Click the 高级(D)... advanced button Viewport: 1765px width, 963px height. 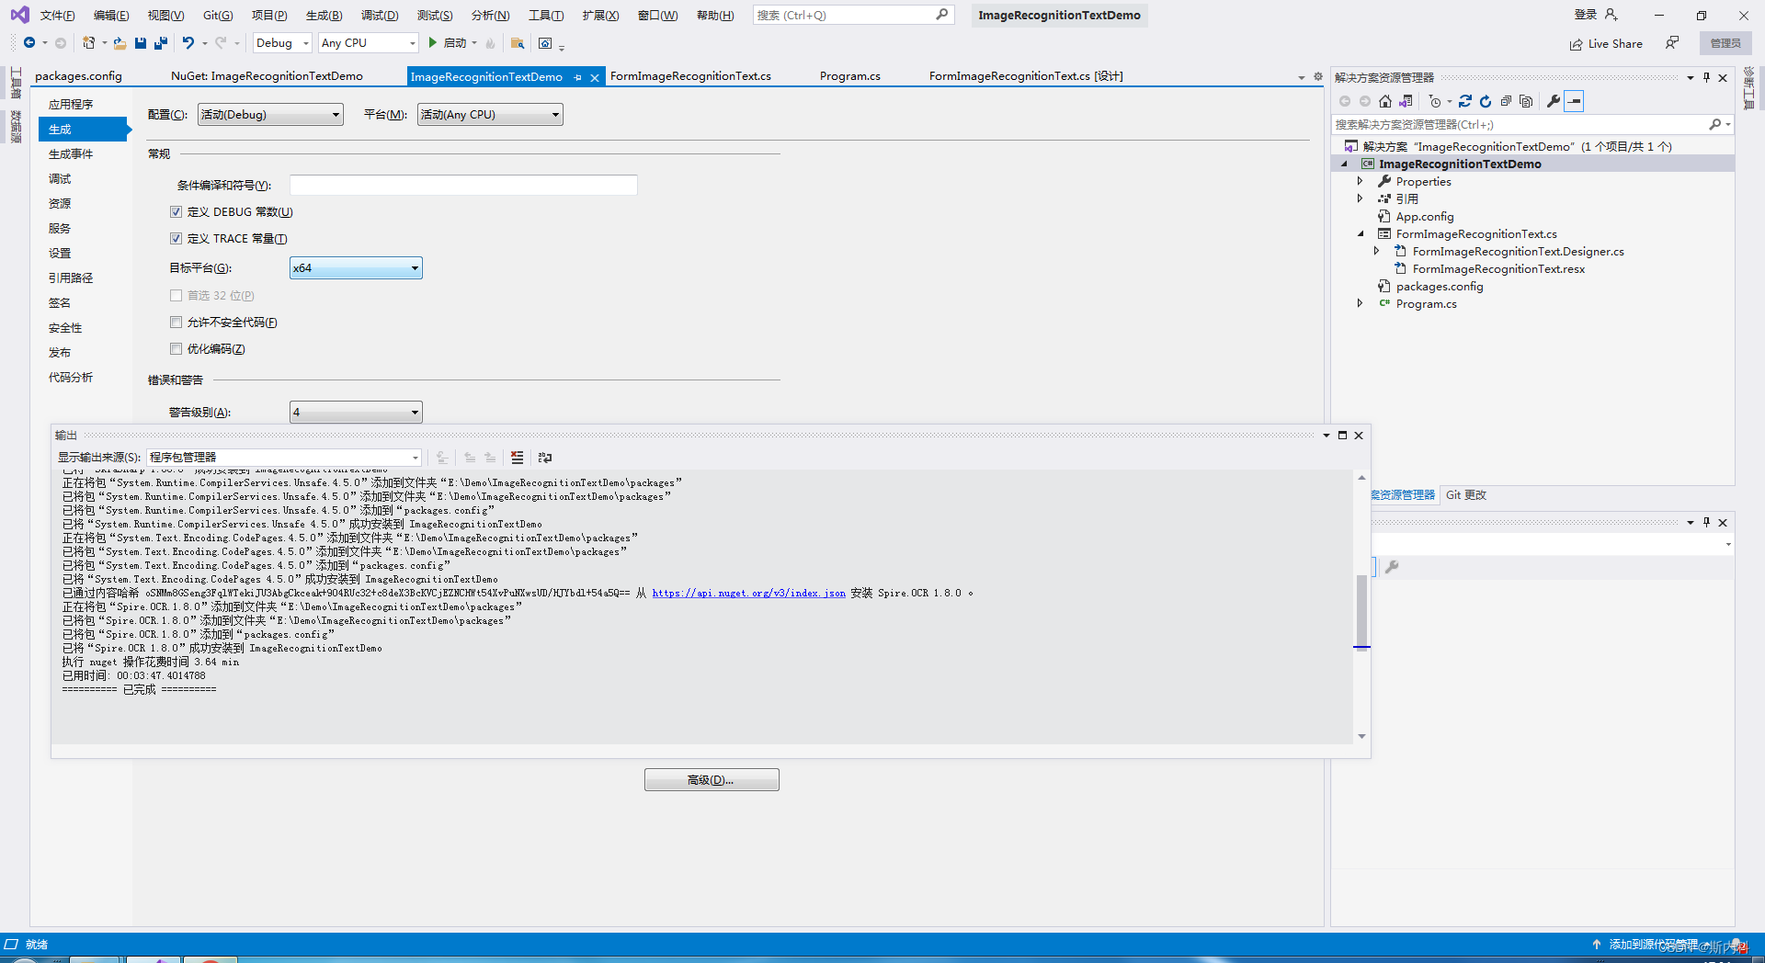coord(712,779)
